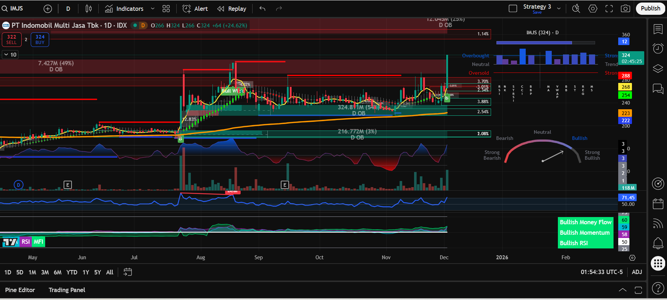This screenshot has height=300, width=667.
Task: Click the add symbol plus icon
Action: pos(48,9)
